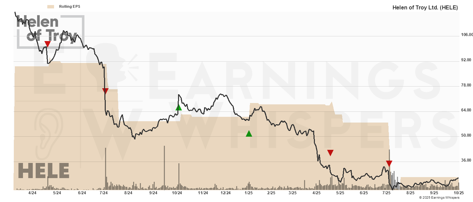Viewport: 473px width, 202px height.
Task: Click the 11/24 date axis label
Action: (203, 193)
